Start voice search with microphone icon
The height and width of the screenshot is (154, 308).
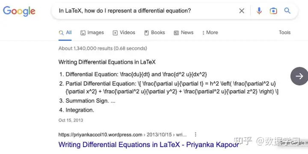click(x=259, y=11)
